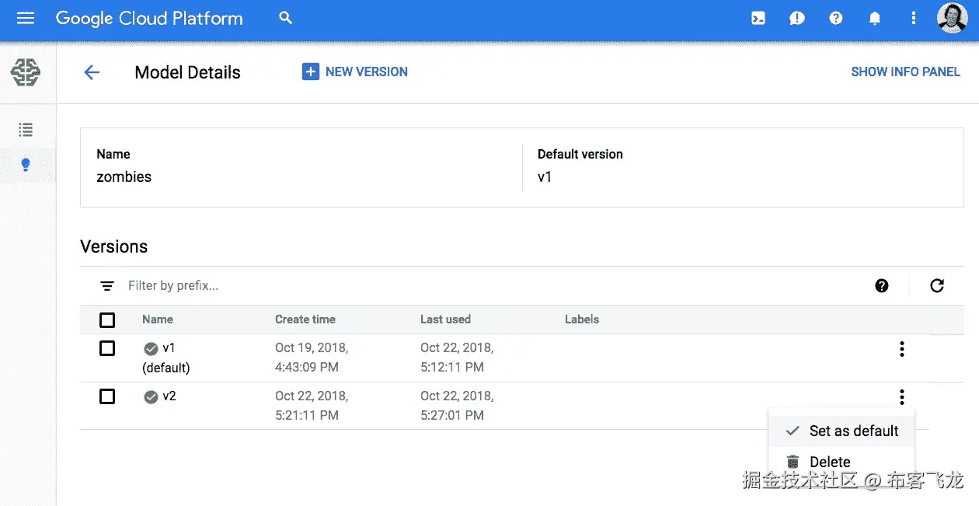This screenshot has height=506, width=979.
Task: Choose Set as default from menu
Action: [853, 431]
